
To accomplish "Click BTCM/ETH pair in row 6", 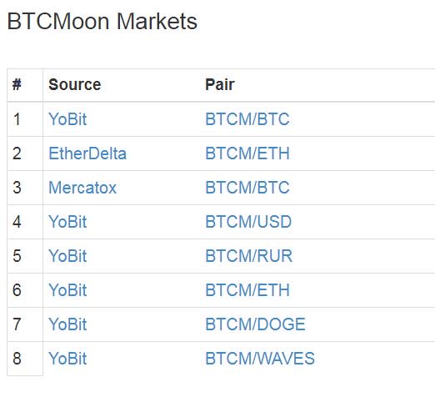I will point(247,290).
